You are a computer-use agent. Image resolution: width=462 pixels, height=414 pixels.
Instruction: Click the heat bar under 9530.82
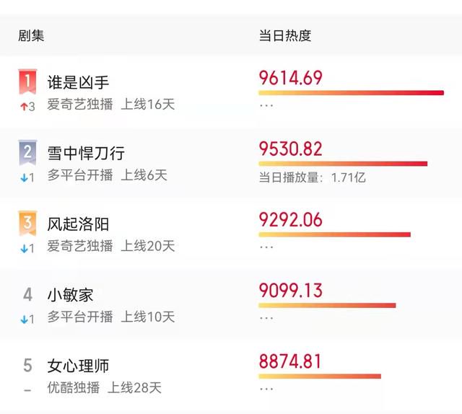click(343, 164)
